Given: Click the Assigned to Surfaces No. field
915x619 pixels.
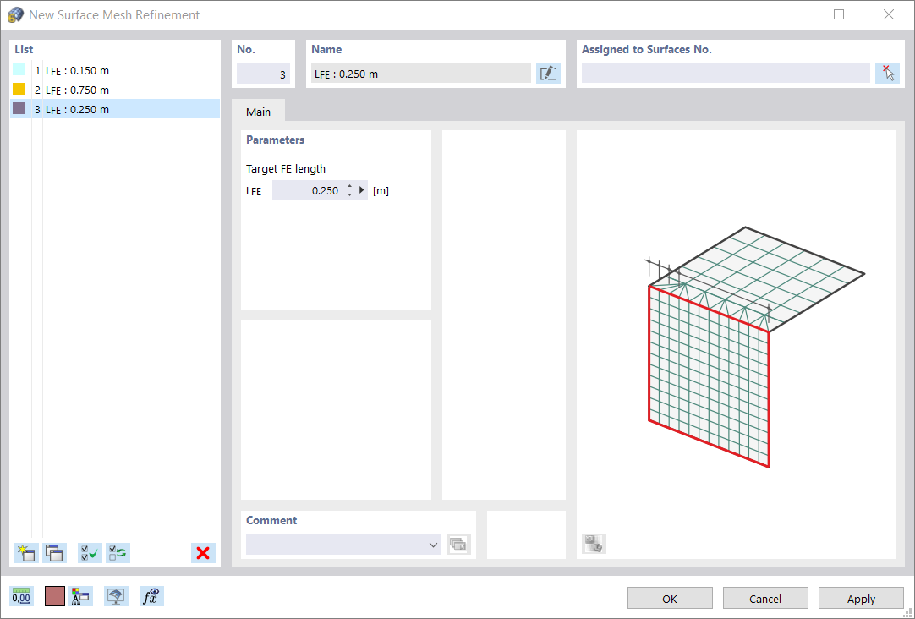Looking at the screenshot, I should coord(726,74).
